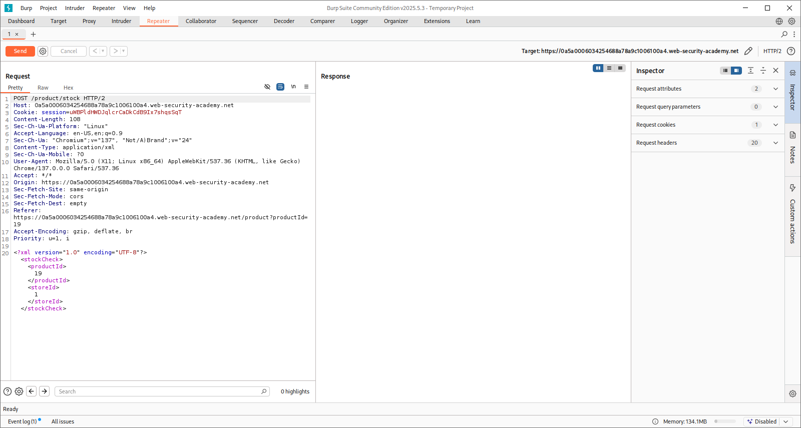
Task: Collapse all Inspector sections icon
Action: [x=763, y=71]
